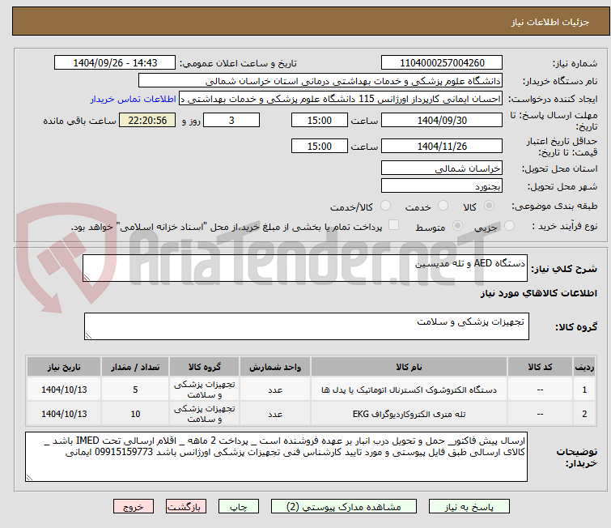Click the جزئیات اطلاعات نیاز page header
This screenshot has width=611, height=528.
coord(550,22)
